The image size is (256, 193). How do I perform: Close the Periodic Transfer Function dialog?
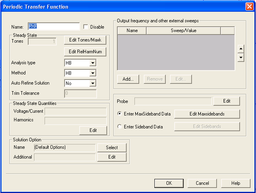click(x=249, y=7)
